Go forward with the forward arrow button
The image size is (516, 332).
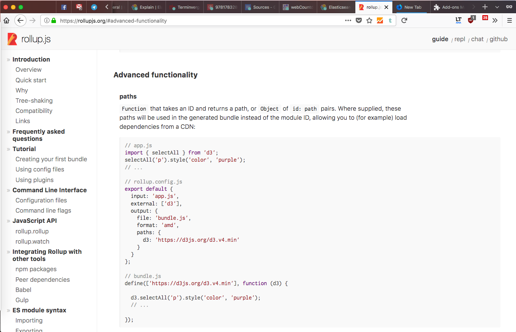tap(33, 21)
